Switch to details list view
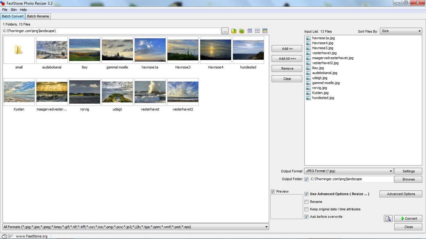426x239 pixels. click(x=250, y=31)
